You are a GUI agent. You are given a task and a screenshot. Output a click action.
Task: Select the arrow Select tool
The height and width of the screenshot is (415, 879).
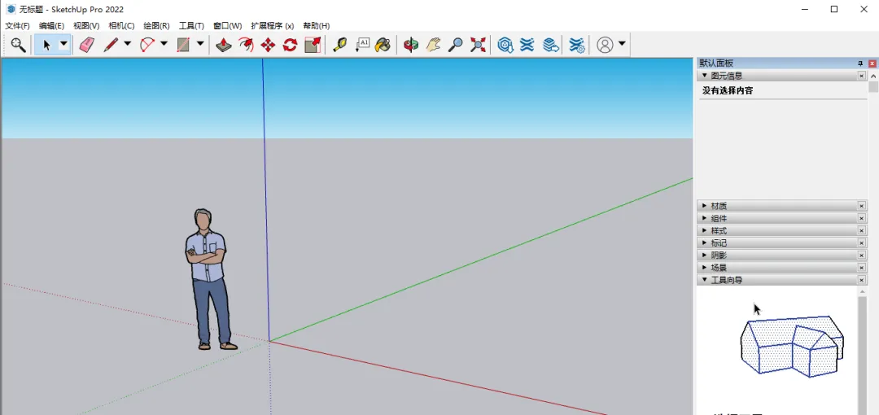46,45
